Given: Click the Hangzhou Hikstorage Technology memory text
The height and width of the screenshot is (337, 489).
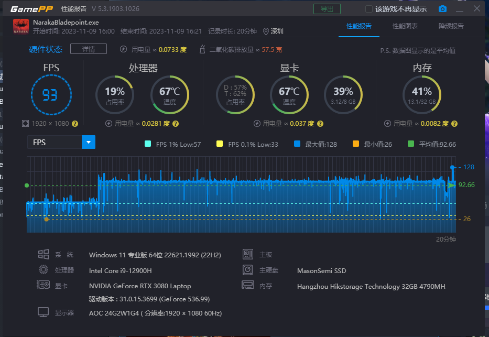Looking at the screenshot, I should 371,287.
